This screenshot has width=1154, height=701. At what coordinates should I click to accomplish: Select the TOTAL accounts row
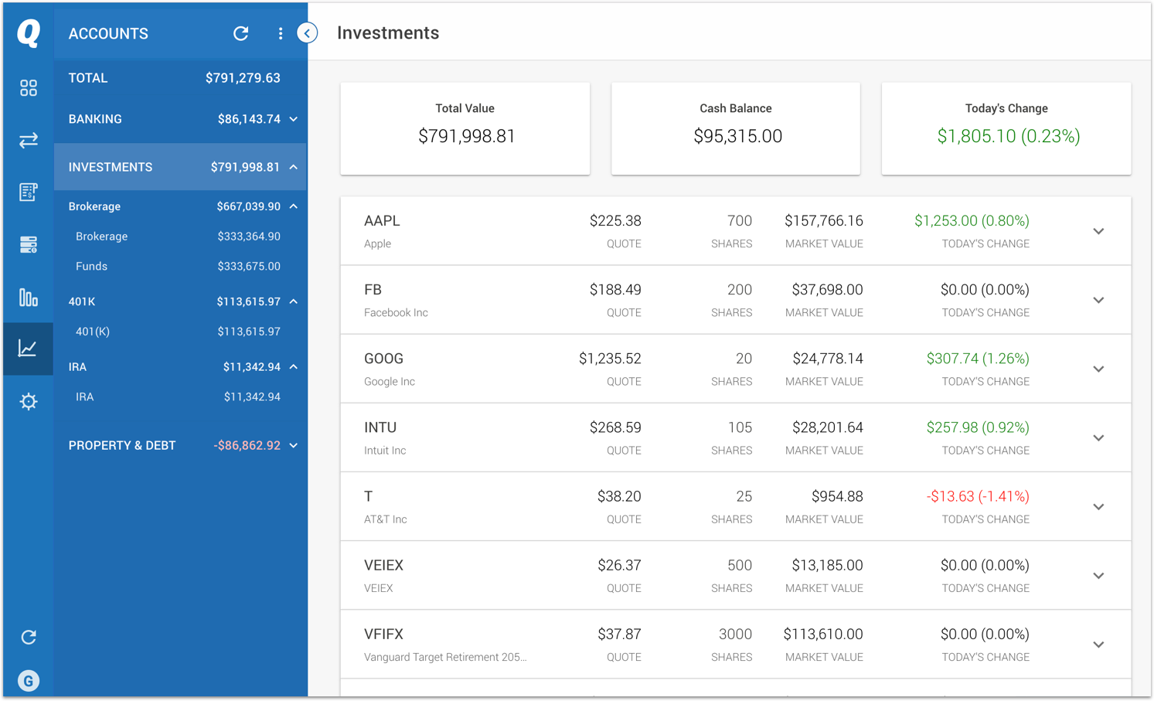(180, 78)
